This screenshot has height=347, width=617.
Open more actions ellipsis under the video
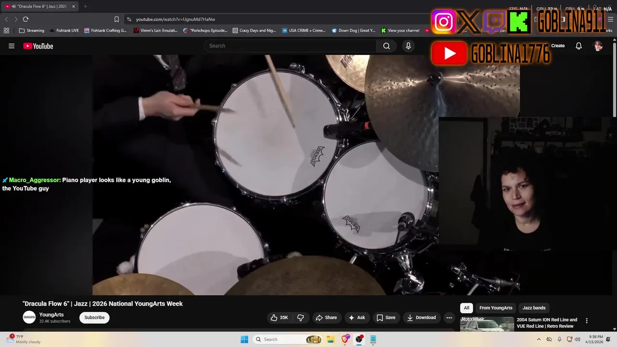[449, 318]
